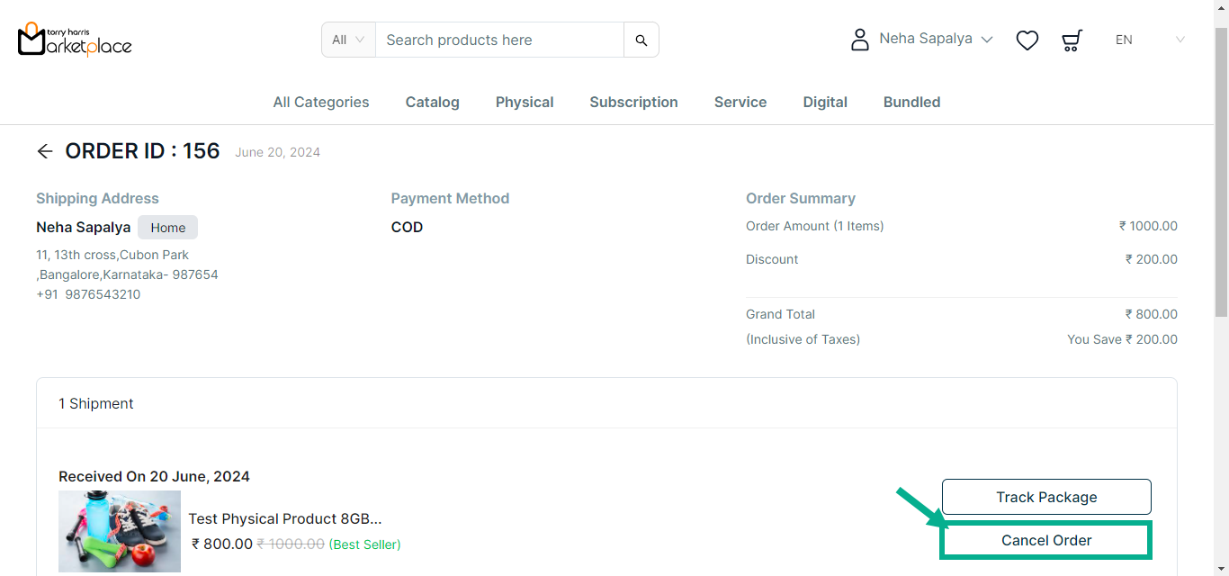Open the All search category dropdown
The width and height of the screenshot is (1229, 576).
click(348, 40)
